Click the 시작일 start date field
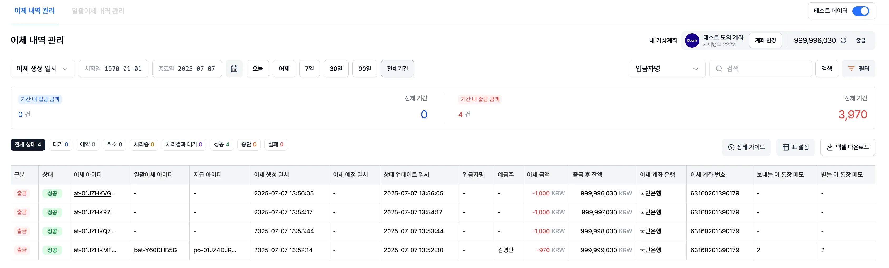Image resolution: width=889 pixels, height=268 pixels. [x=113, y=69]
